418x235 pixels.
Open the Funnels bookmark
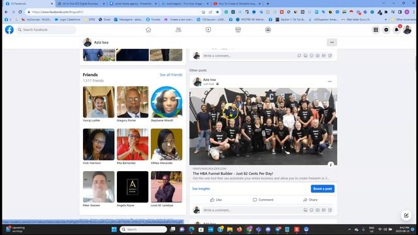[x=153, y=20]
